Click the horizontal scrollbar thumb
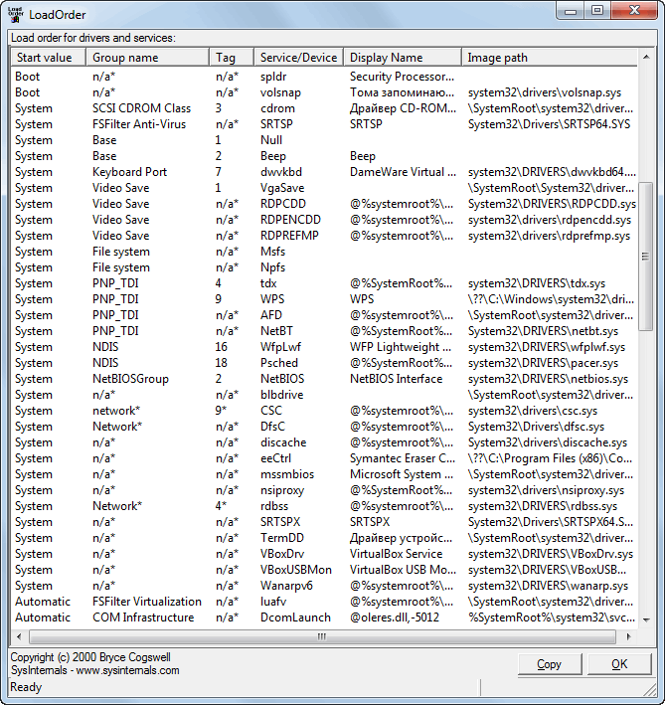This screenshot has width=665, height=705. pos(322,636)
